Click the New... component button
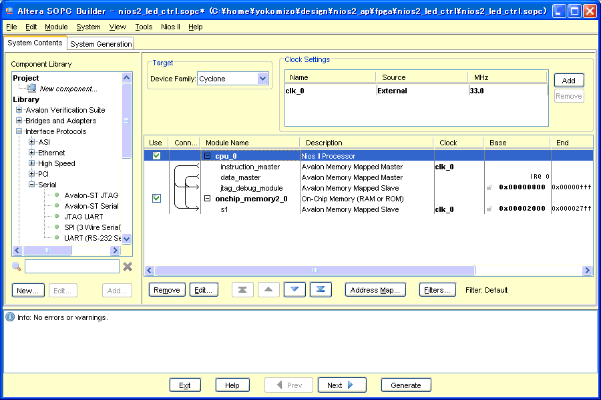The image size is (601, 400). [28, 291]
